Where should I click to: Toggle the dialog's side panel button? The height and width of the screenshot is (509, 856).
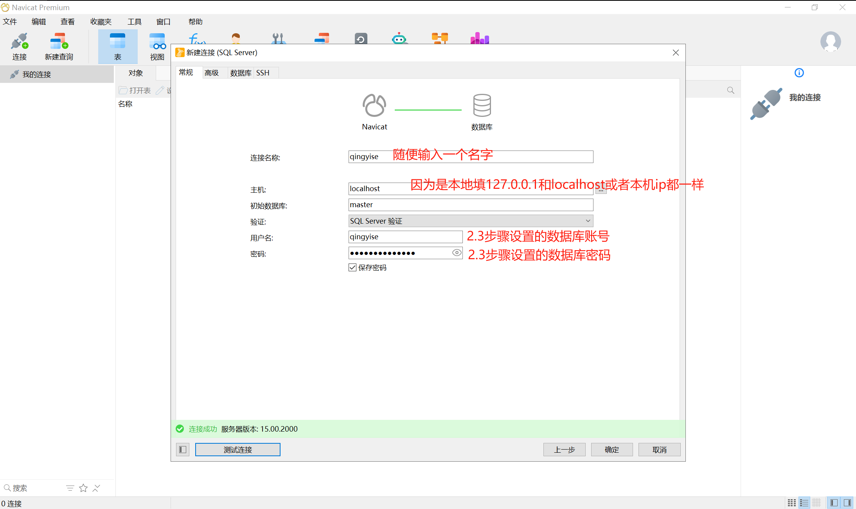click(x=183, y=450)
